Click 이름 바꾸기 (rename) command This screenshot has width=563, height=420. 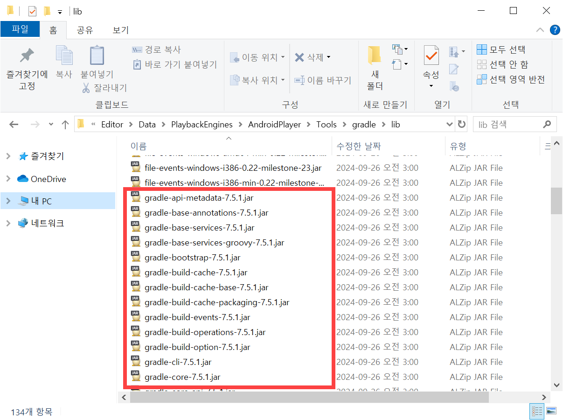click(x=323, y=80)
